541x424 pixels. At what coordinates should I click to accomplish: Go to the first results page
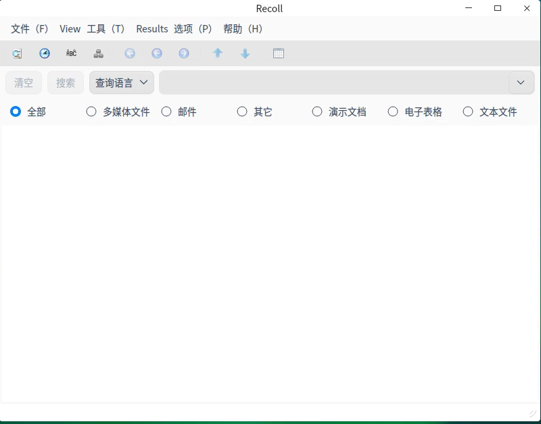tap(130, 53)
